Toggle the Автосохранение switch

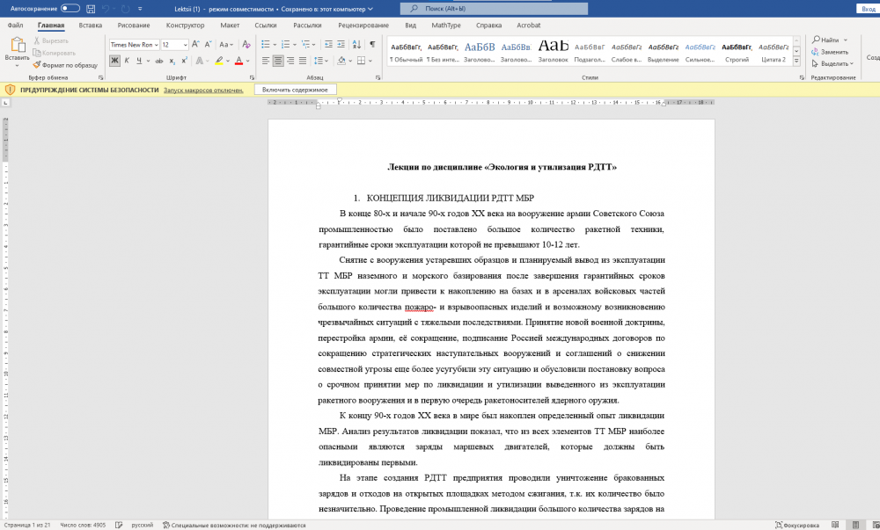[70, 8]
